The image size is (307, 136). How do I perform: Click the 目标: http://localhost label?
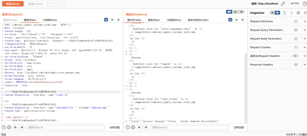pyautogui.click(x=265, y=4)
